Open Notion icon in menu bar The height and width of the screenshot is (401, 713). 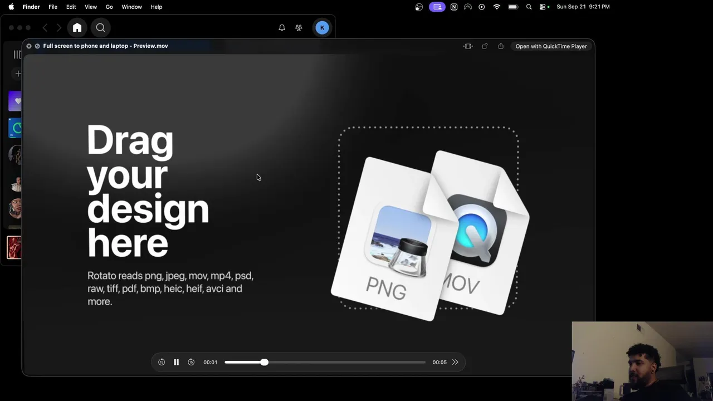pos(454,7)
